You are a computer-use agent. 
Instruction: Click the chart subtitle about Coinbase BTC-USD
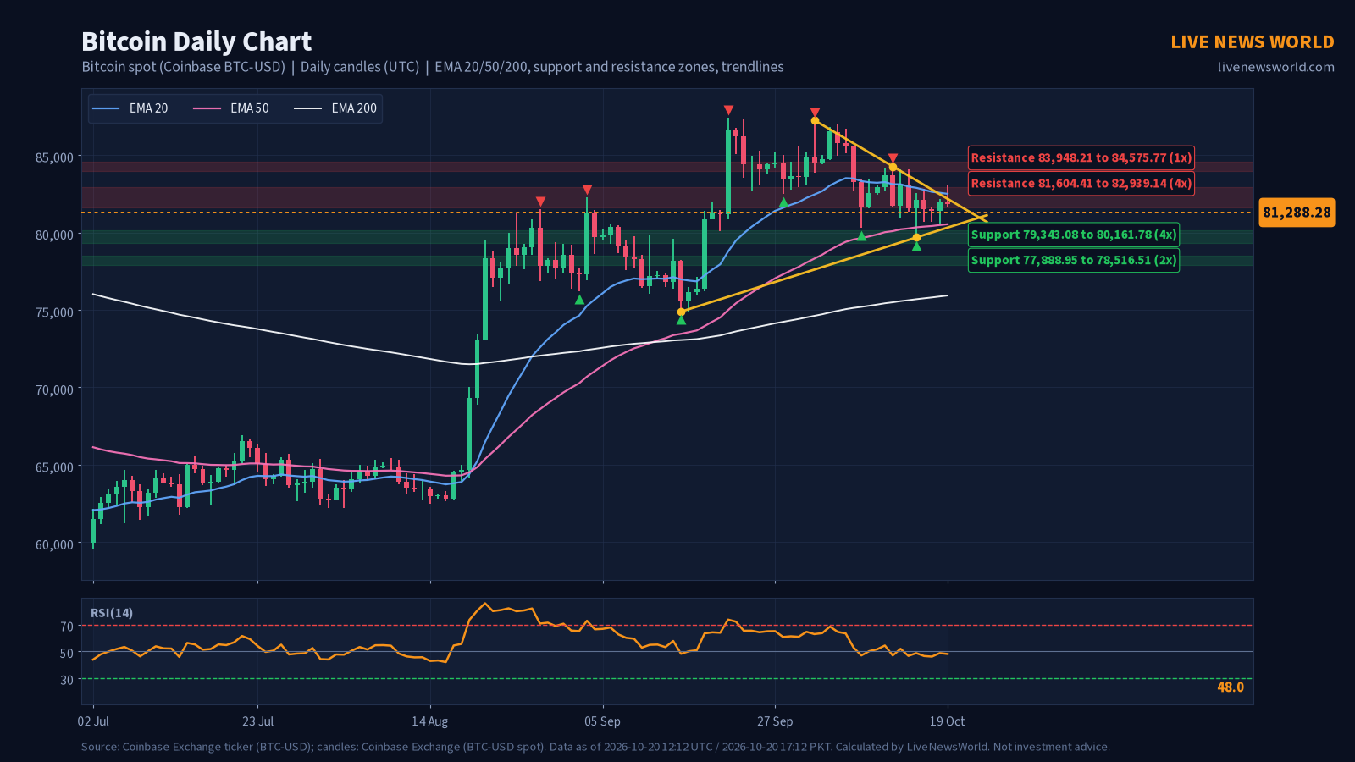433,67
